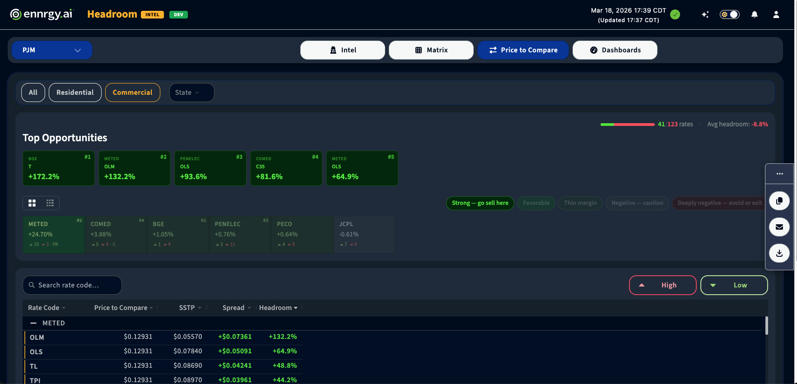The width and height of the screenshot is (797, 384).
Task: Open the PJM market dropdown
Action: point(51,50)
